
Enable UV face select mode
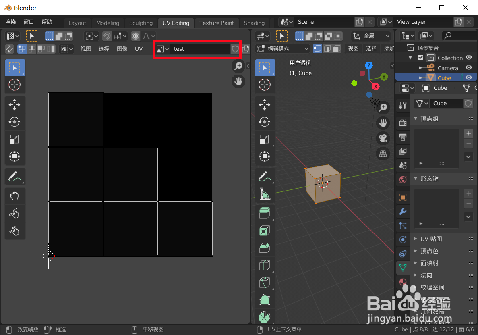point(41,49)
